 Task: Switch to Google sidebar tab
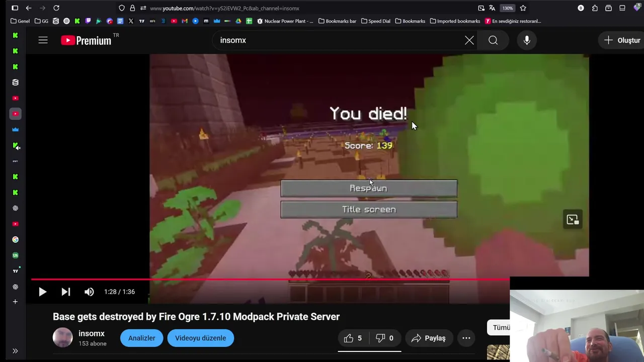click(x=15, y=240)
